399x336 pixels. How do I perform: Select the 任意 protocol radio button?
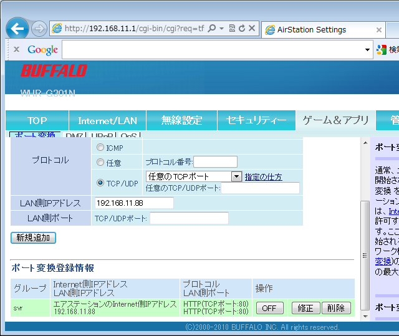pyautogui.click(x=100, y=162)
